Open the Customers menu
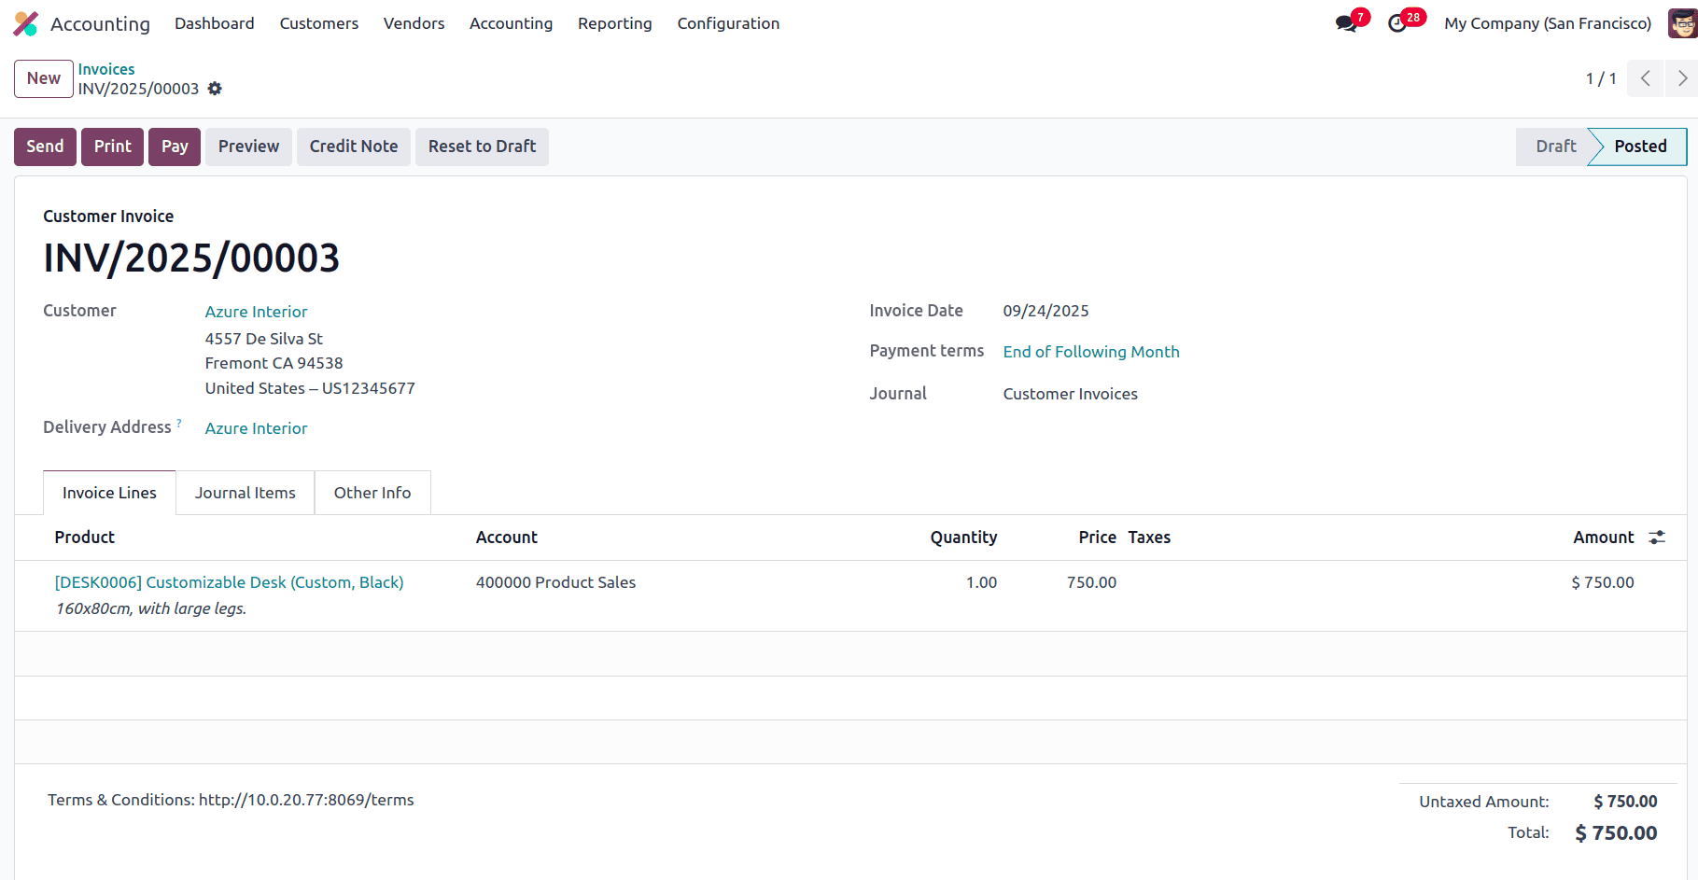Screen dimensions: 1698x880 click(318, 23)
